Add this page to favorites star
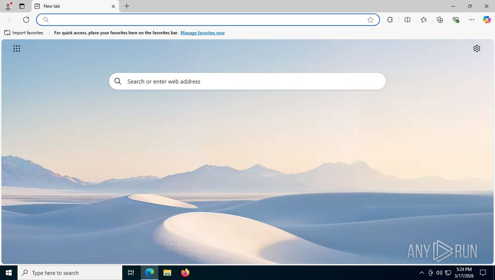Screen dimensions: 495x280 click(x=371, y=20)
